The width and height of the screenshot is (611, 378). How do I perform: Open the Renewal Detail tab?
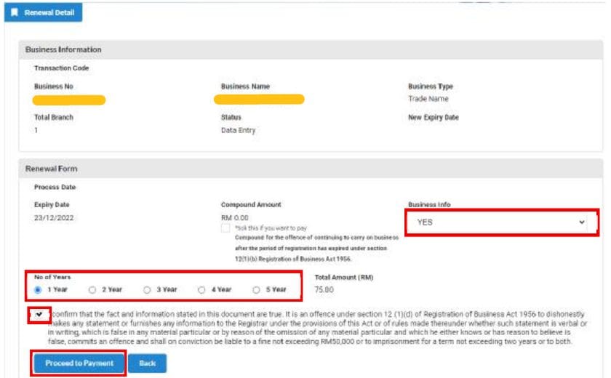[43, 12]
